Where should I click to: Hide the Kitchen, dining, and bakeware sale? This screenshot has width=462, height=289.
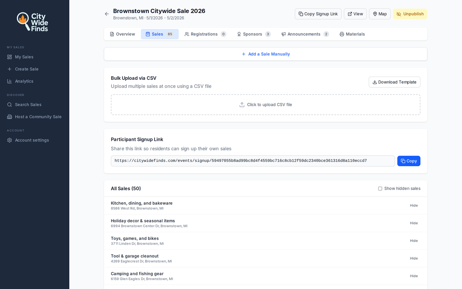pyautogui.click(x=414, y=206)
